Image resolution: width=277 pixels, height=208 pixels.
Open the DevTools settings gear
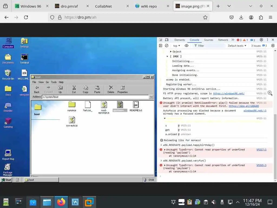[x=261, y=40]
